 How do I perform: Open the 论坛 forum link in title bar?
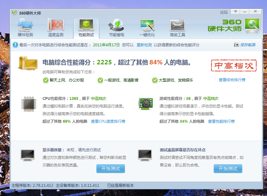click(224, 12)
